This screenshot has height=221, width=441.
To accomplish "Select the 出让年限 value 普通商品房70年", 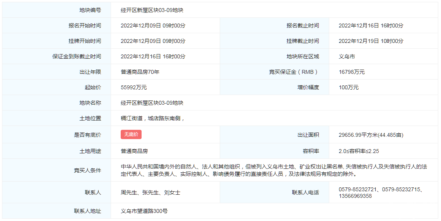I will coord(140,72).
